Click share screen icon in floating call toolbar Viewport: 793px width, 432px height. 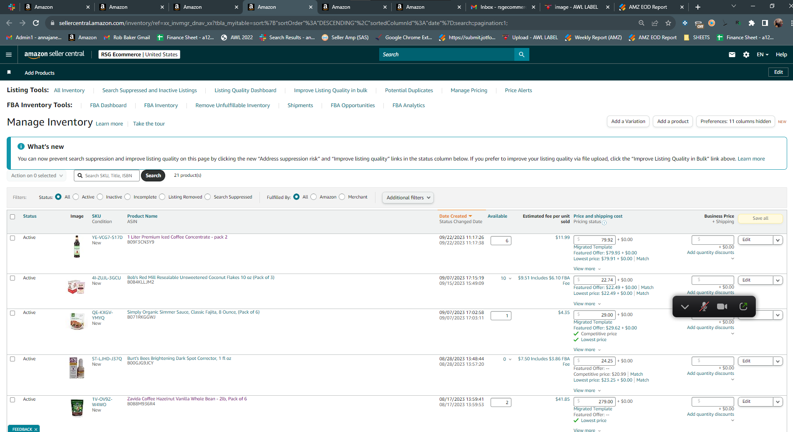[743, 306]
